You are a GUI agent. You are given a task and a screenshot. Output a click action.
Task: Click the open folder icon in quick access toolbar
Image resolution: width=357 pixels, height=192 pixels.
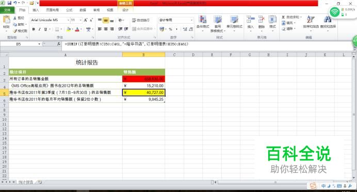[x=32, y=3]
